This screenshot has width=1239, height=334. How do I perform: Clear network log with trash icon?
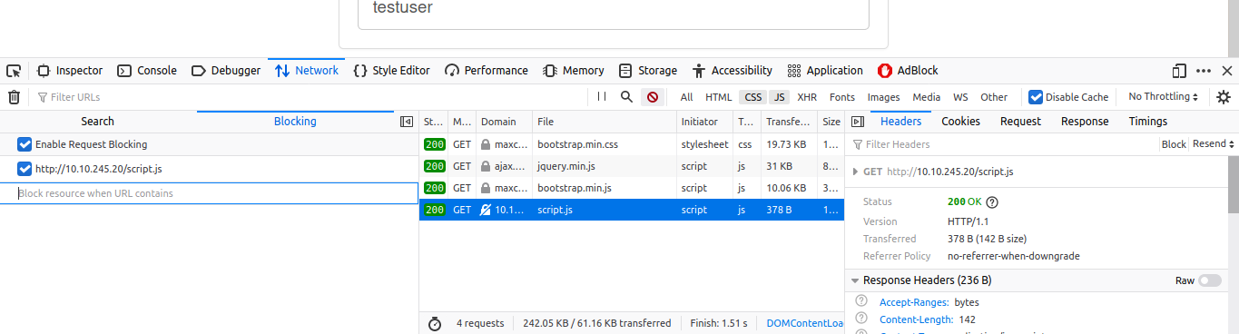tap(14, 97)
